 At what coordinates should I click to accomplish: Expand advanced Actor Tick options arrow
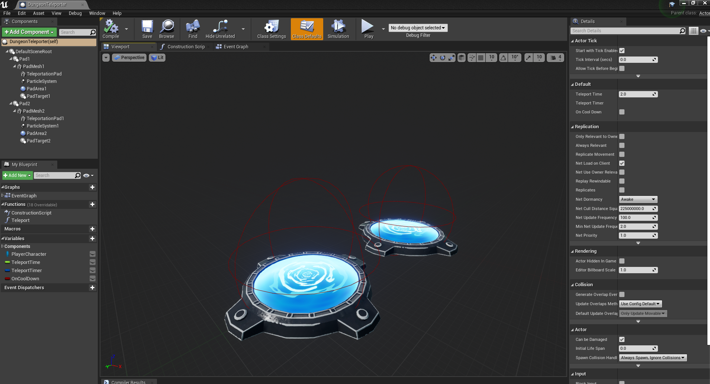pyautogui.click(x=638, y=76)
